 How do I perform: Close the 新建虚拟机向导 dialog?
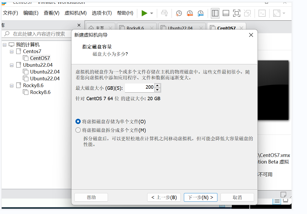[251, 35]
